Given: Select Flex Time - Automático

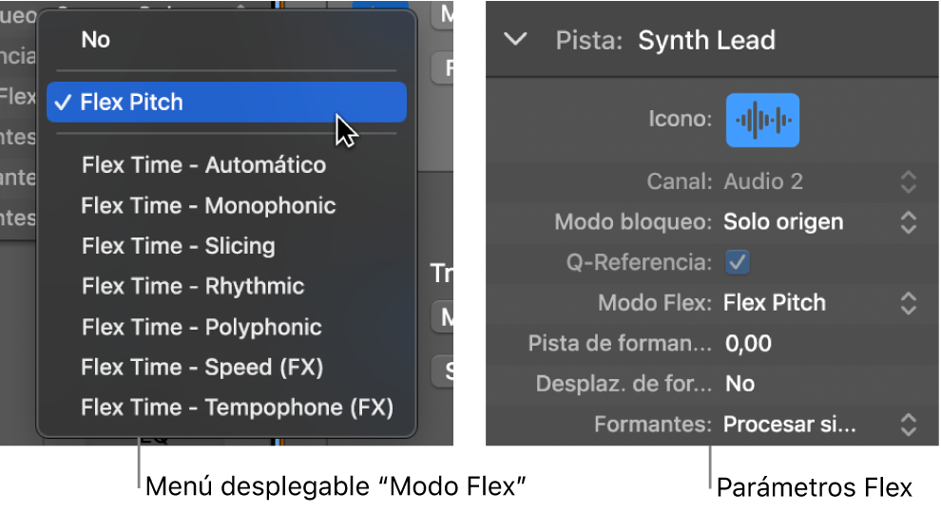Looking at the screenshot, I should click(203, 165).
